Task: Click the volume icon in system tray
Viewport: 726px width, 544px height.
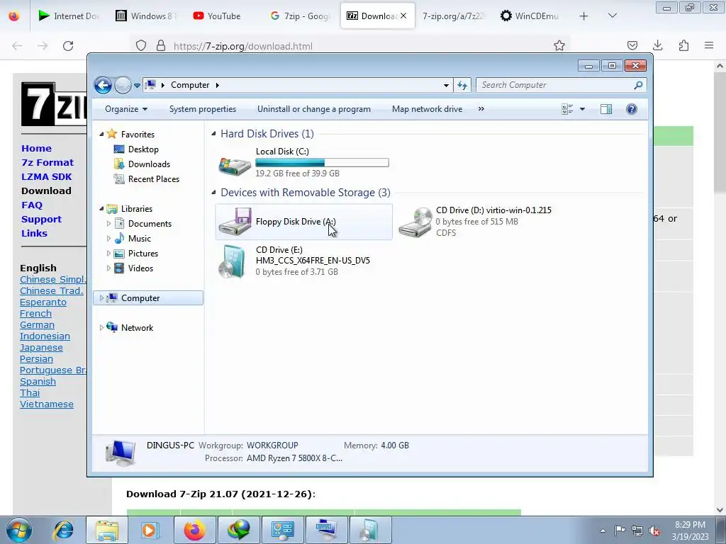Action: pos(654,531)
